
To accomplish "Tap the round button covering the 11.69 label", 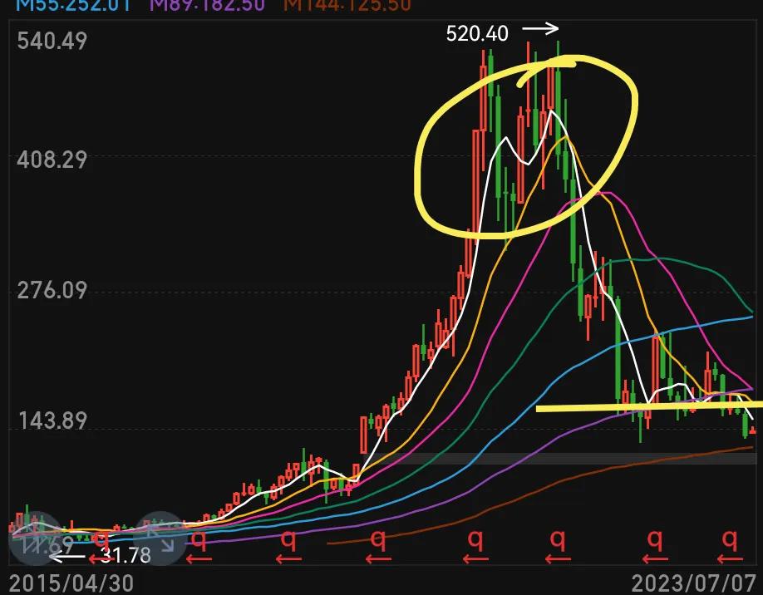I will tap(35, 538).
